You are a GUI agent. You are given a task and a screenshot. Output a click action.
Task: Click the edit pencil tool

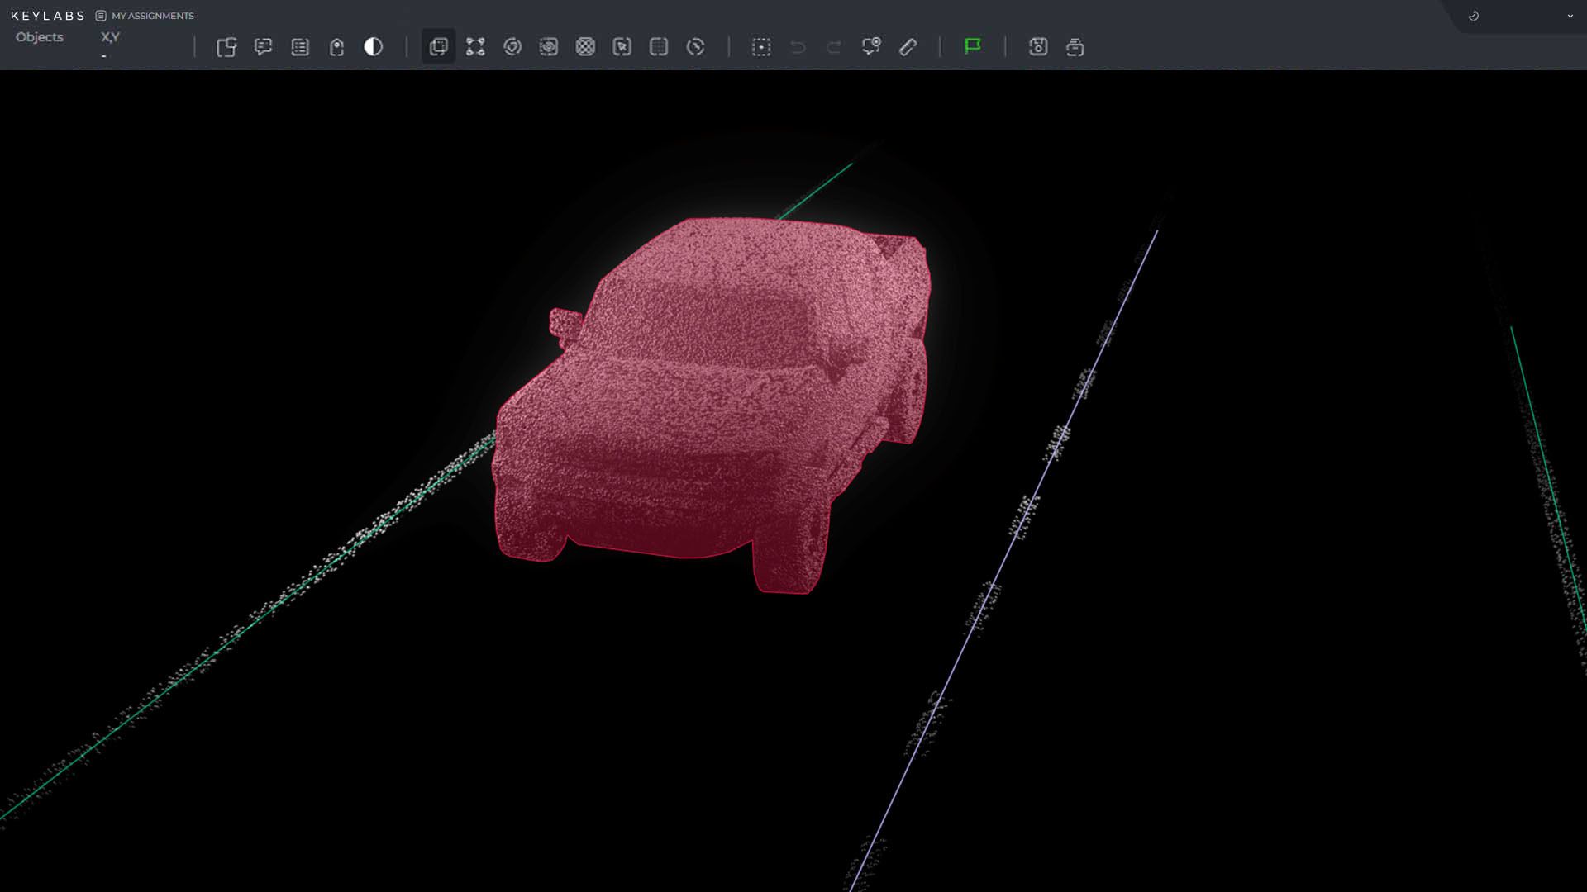[908, 47]
